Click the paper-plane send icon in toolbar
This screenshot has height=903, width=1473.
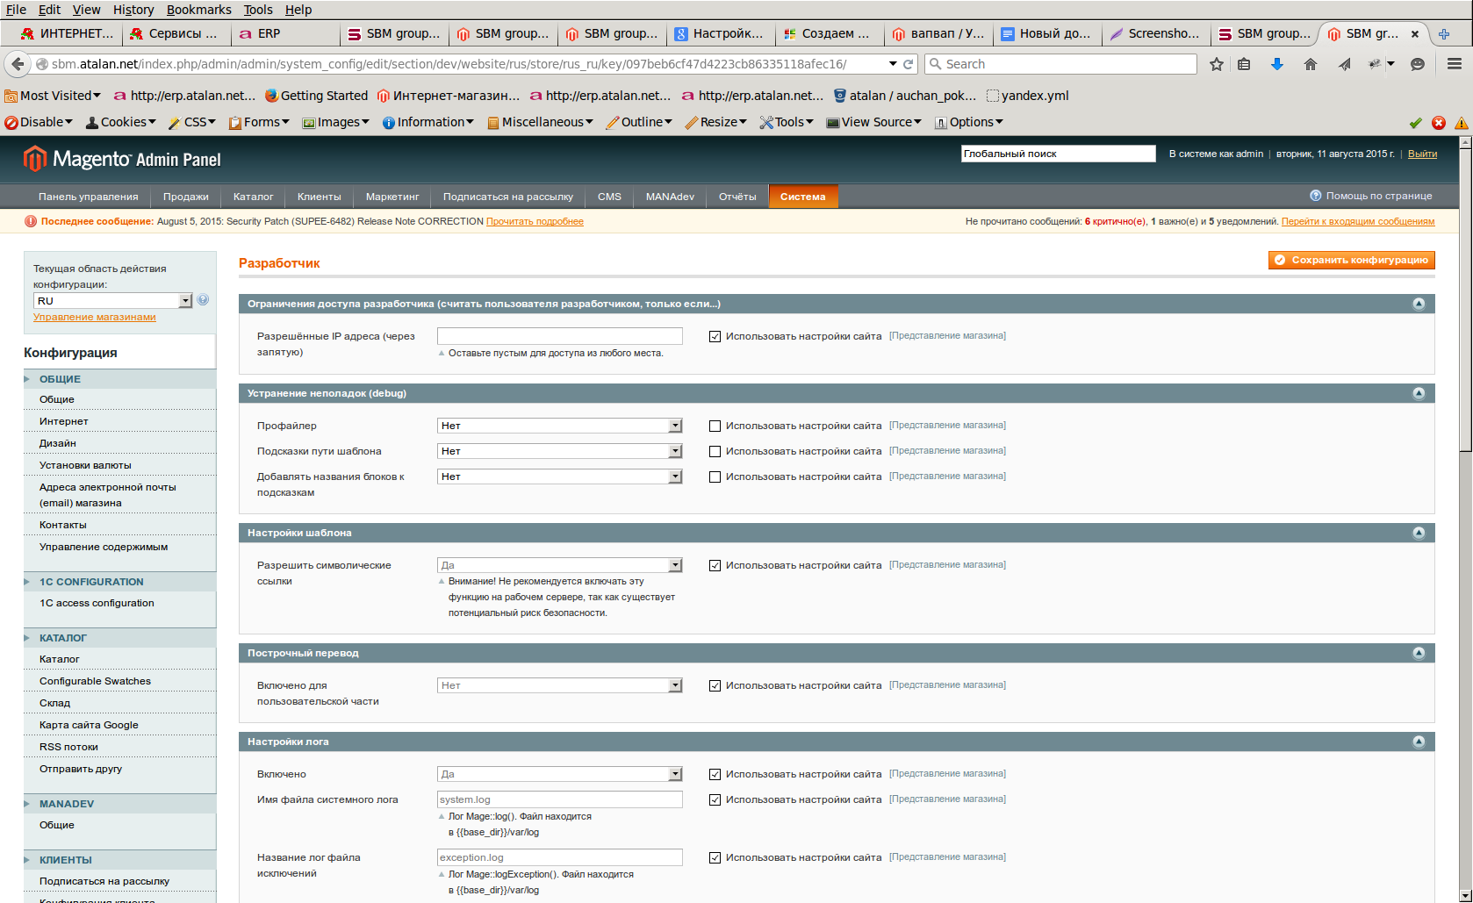point(1345,64)
